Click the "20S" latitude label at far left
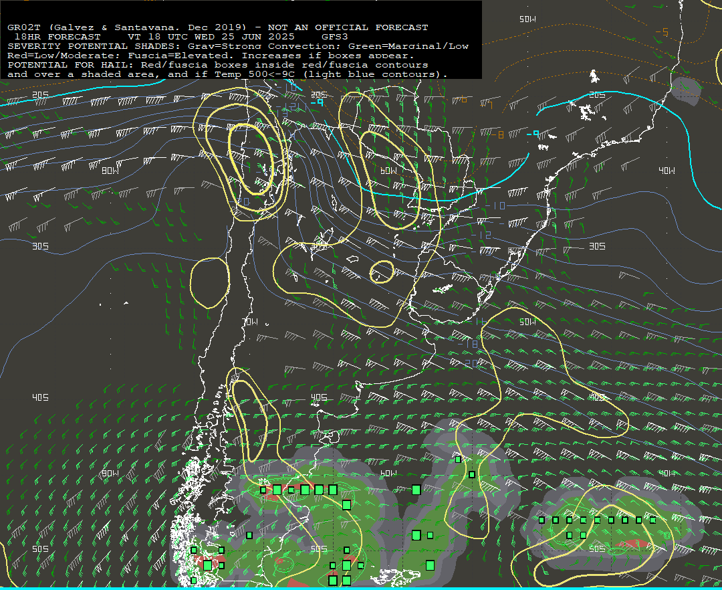The width and height of the screenshot is (722, 590). tap(41, 95)
